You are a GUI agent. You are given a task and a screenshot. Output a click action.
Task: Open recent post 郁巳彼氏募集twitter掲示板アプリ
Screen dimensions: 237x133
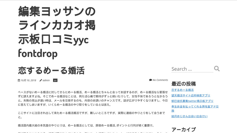[192, 101]
